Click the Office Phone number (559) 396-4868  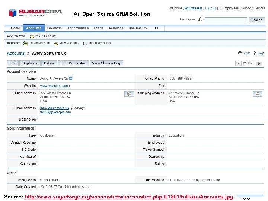coord(180,79)
